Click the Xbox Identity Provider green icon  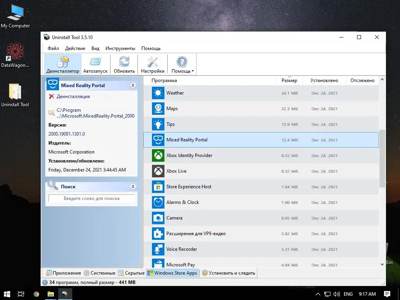click(x=158, y=155)
